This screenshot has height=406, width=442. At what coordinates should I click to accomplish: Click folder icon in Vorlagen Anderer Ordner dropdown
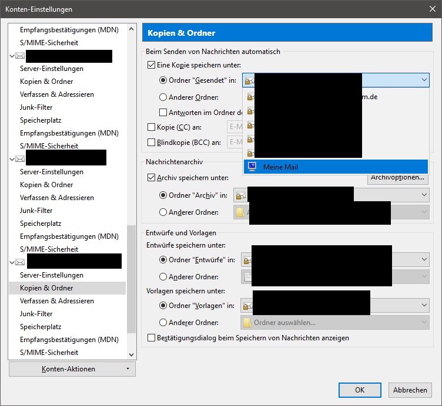247,323
